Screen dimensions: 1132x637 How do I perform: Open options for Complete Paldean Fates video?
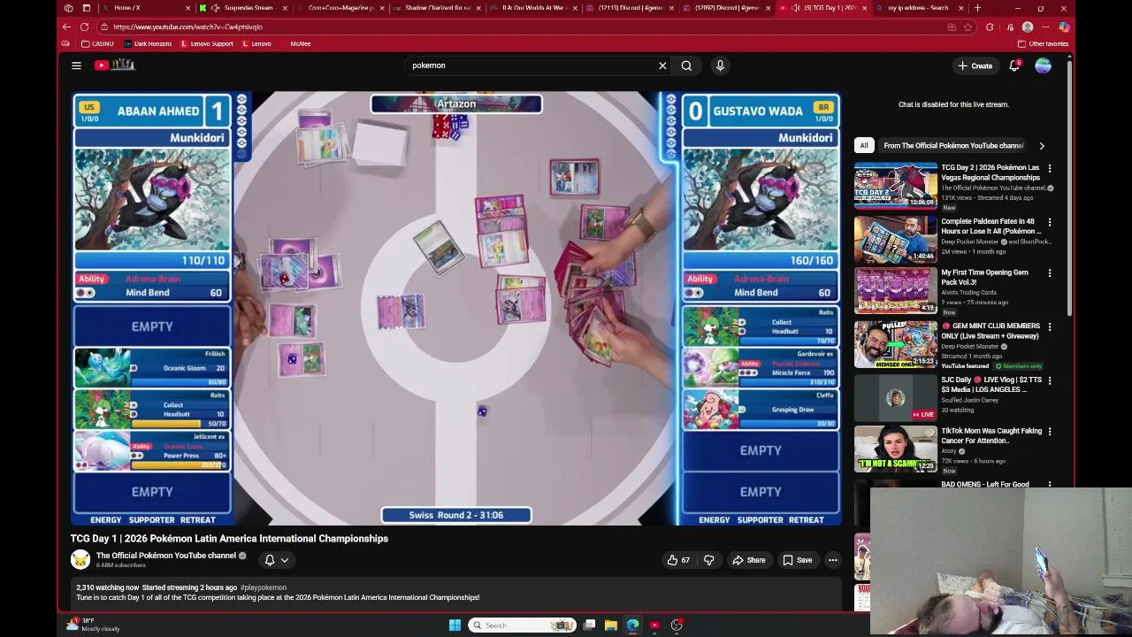pos(1050,221)
